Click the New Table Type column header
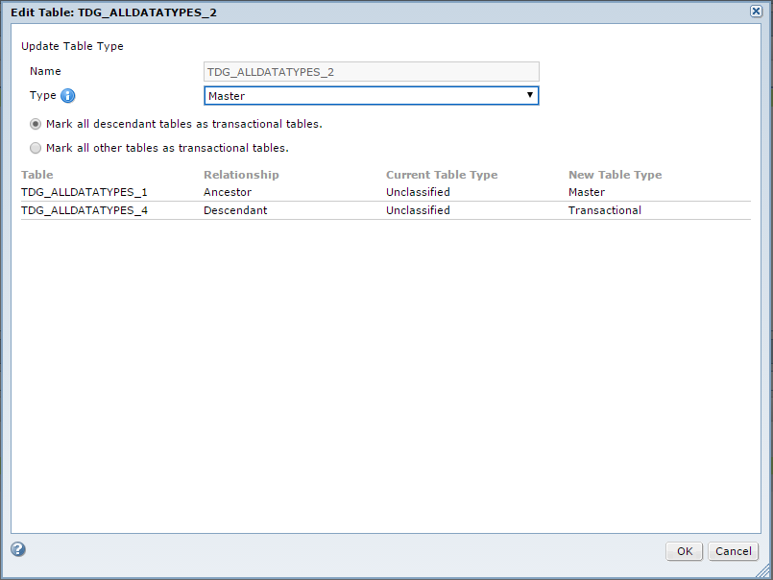 click(615, 175)
